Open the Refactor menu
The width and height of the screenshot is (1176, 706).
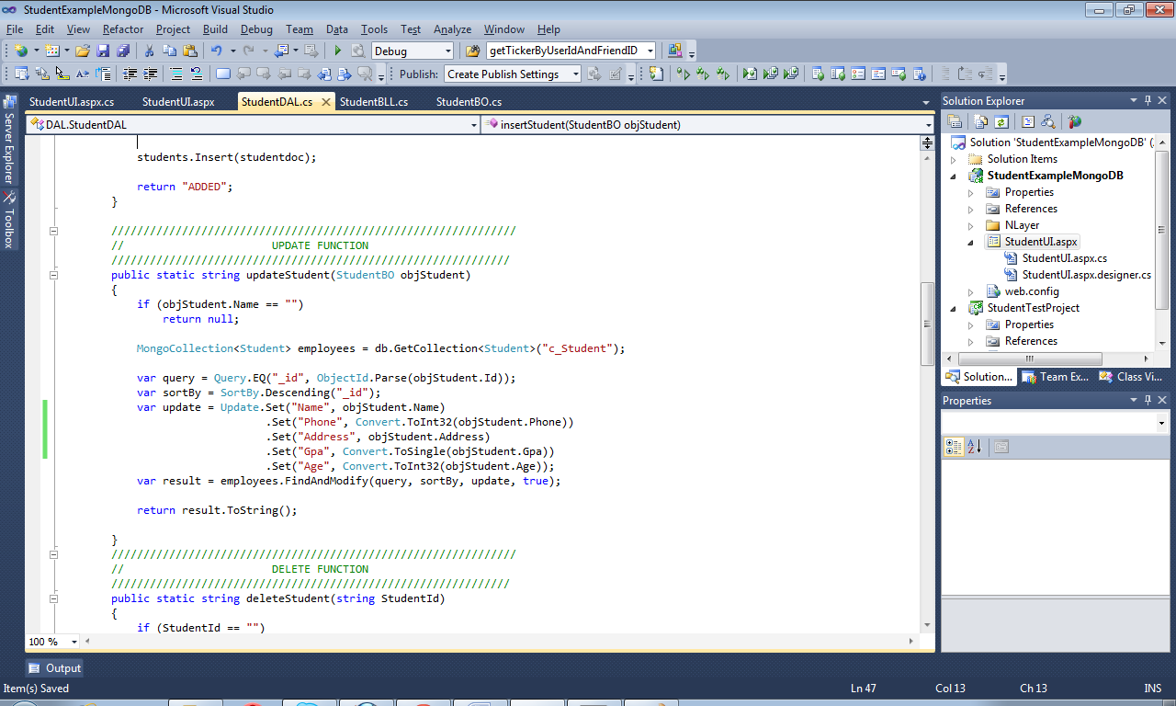point(122,29)
